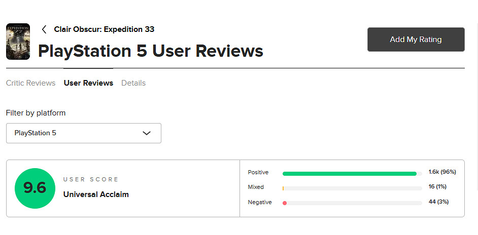Viewport: 478px width, 235px height.
Task: Select the Negative reviews label
Action: pyautogui.click(x=260, y=203)
